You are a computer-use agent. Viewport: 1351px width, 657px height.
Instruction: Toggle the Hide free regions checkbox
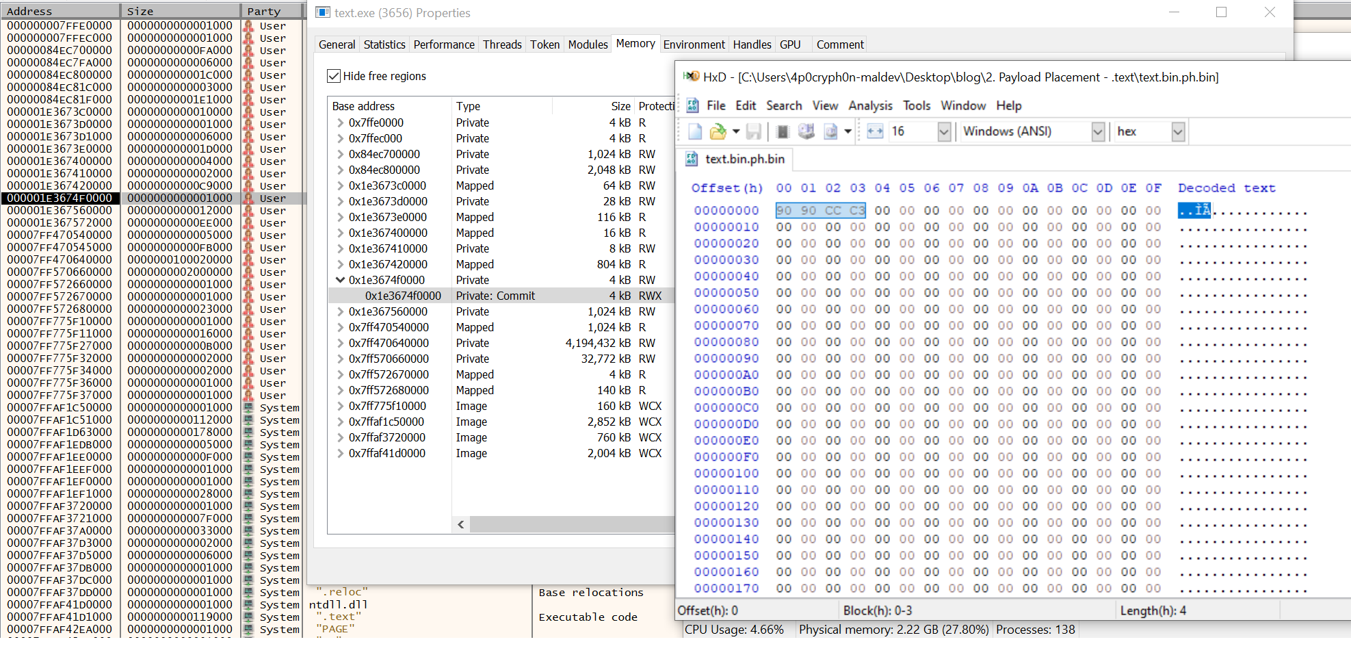(x=333, y=76)
